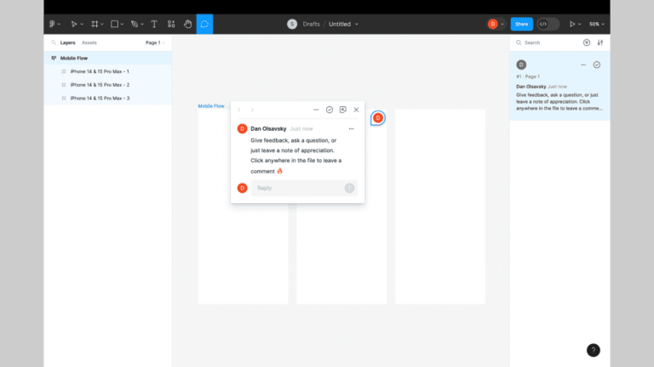Screen dimensions: 654x367
Task: Click the frame icon beside Pro Max - 2
Action: point(64,85)
